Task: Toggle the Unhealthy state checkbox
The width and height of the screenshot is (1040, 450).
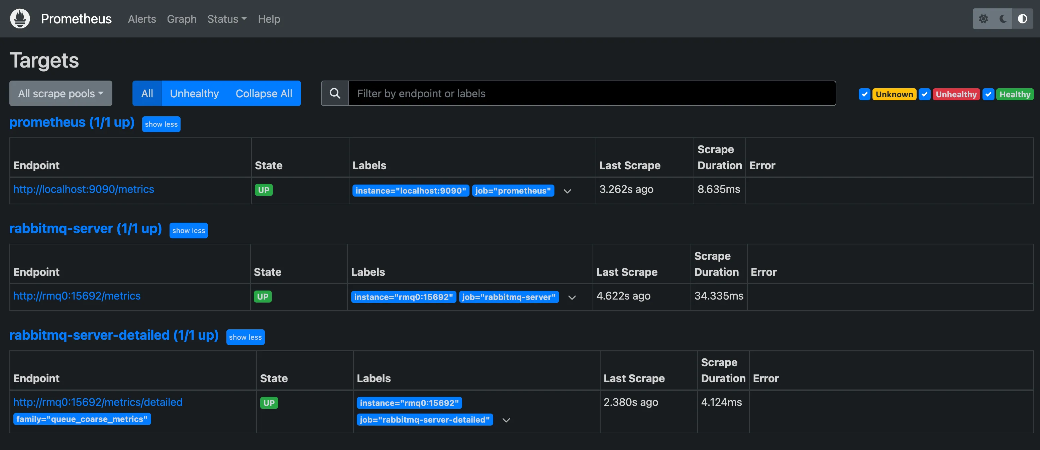Action: (x=924, y=94)
